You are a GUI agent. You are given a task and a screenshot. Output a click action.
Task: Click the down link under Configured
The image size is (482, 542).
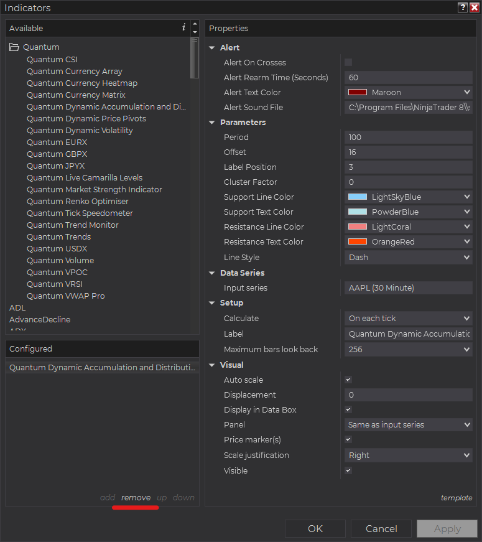click(183, 497)
